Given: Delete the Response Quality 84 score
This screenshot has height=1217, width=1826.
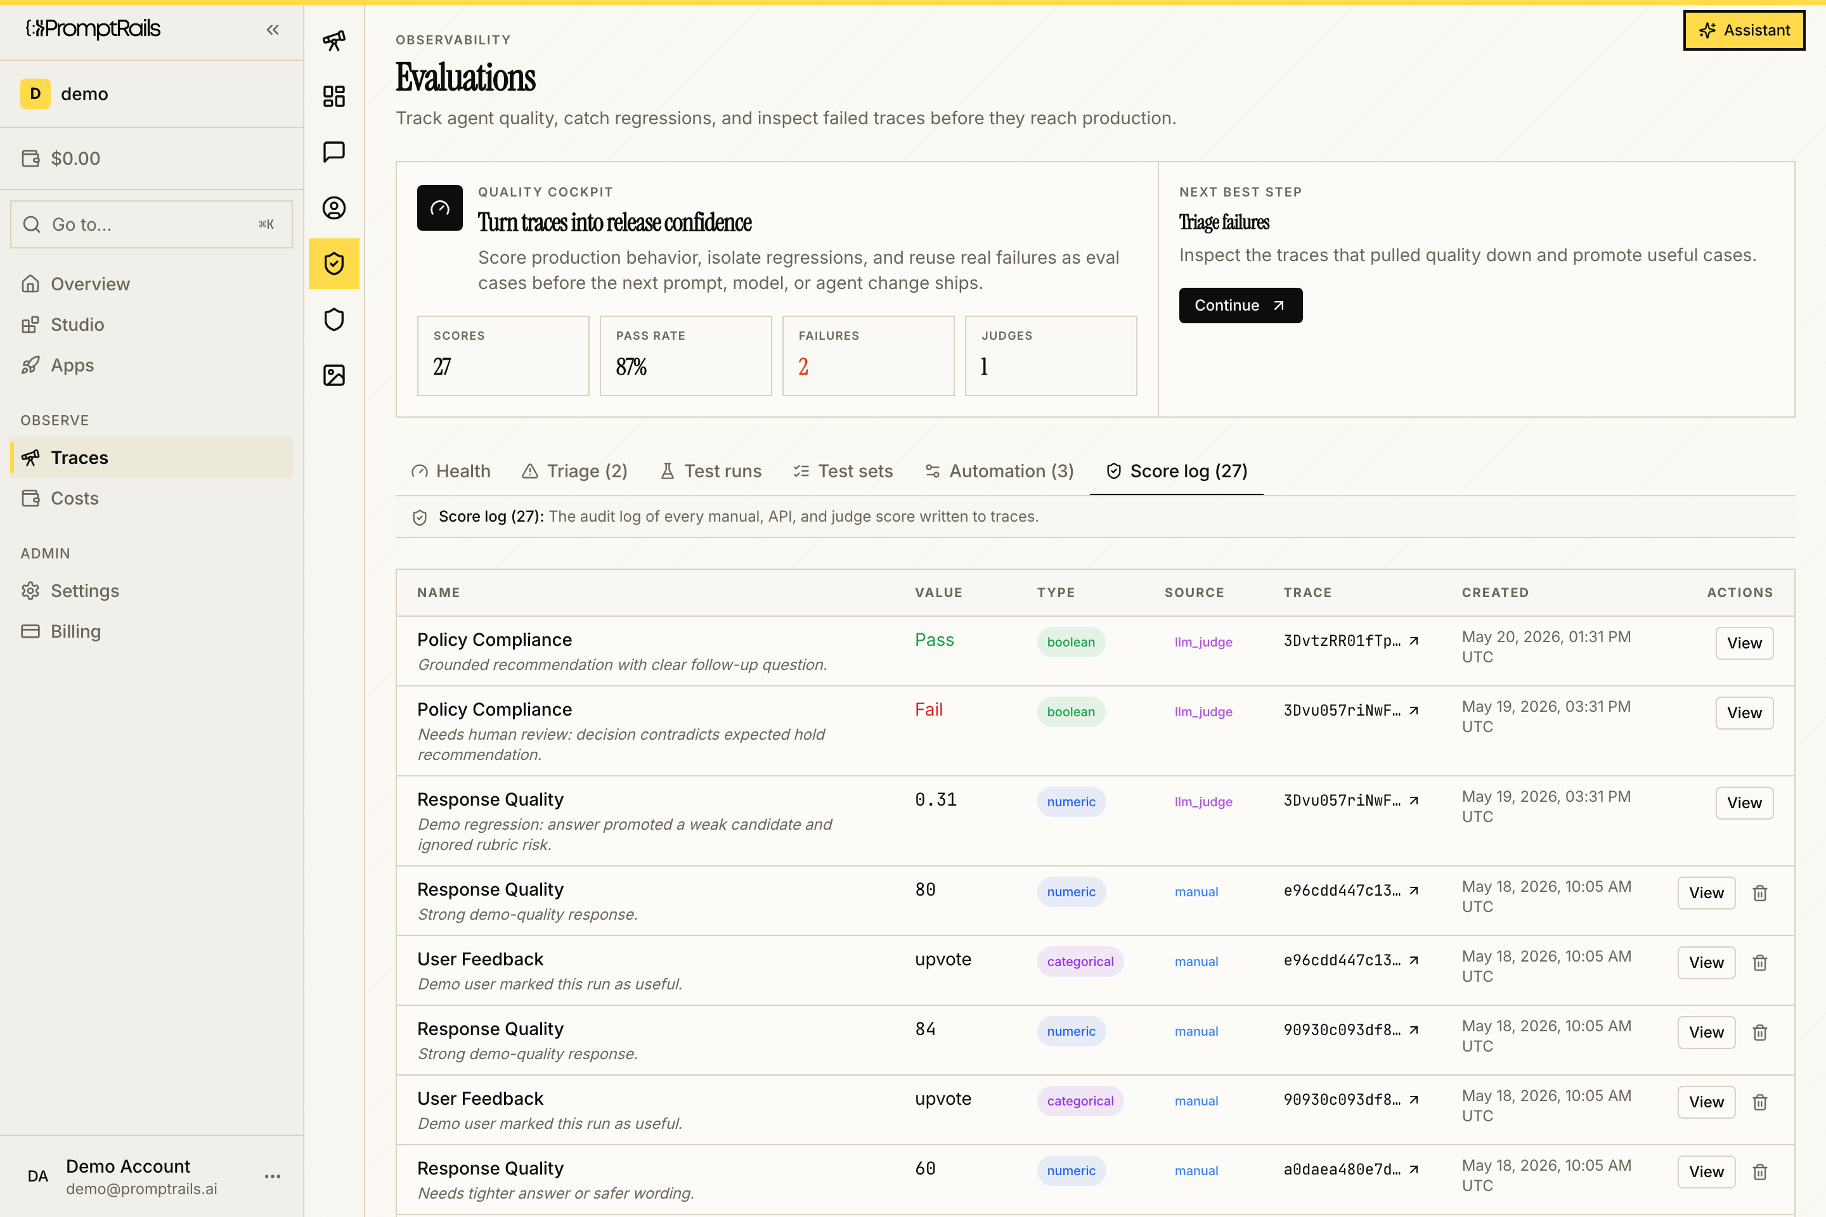Looking at the screenshot, I should click(1760, 1033).
